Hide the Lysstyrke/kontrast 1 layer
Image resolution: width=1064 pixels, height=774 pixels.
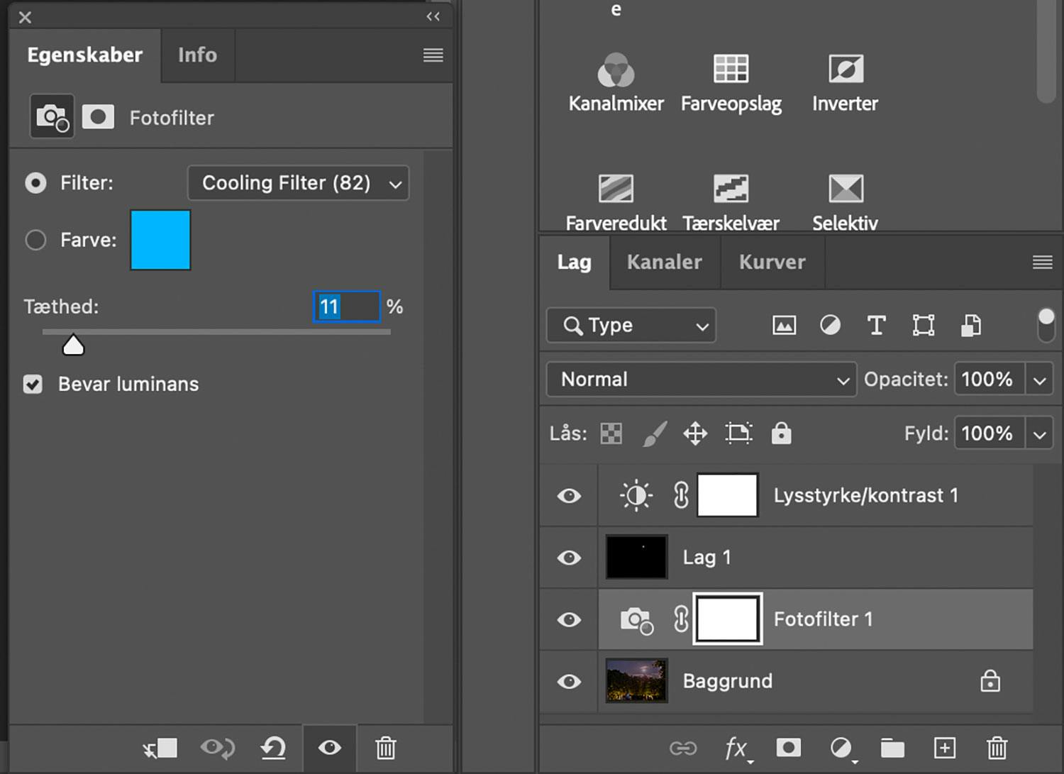[x=569, y=496]
